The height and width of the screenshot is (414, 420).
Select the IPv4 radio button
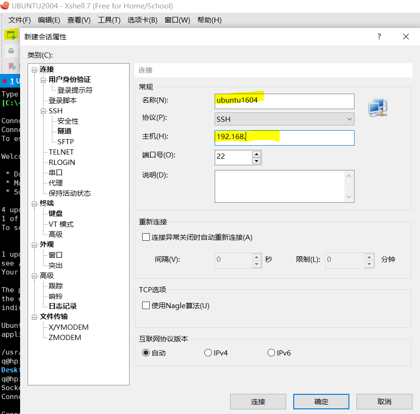(208, 353)
